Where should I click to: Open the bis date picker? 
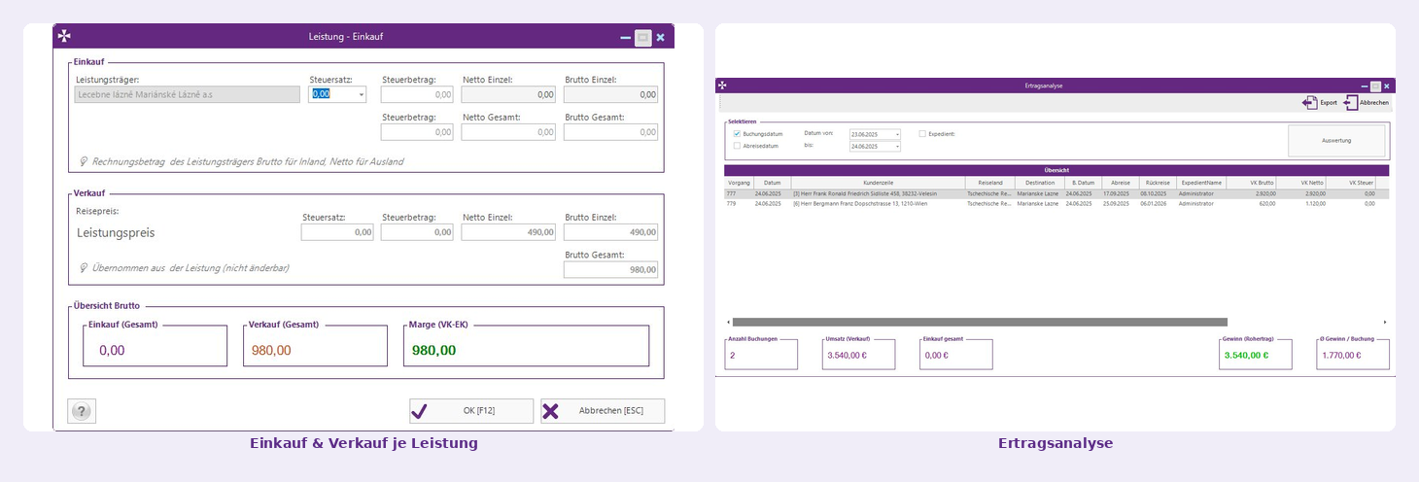point(897,147)
